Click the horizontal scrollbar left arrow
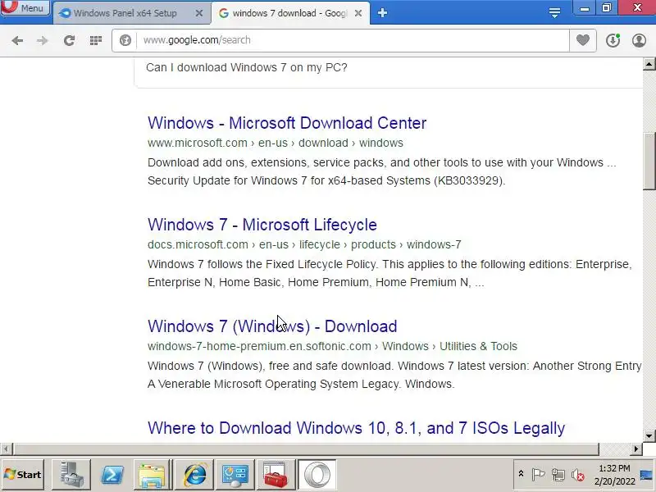The height and width of the screenshot is (492, 656). 6,449
